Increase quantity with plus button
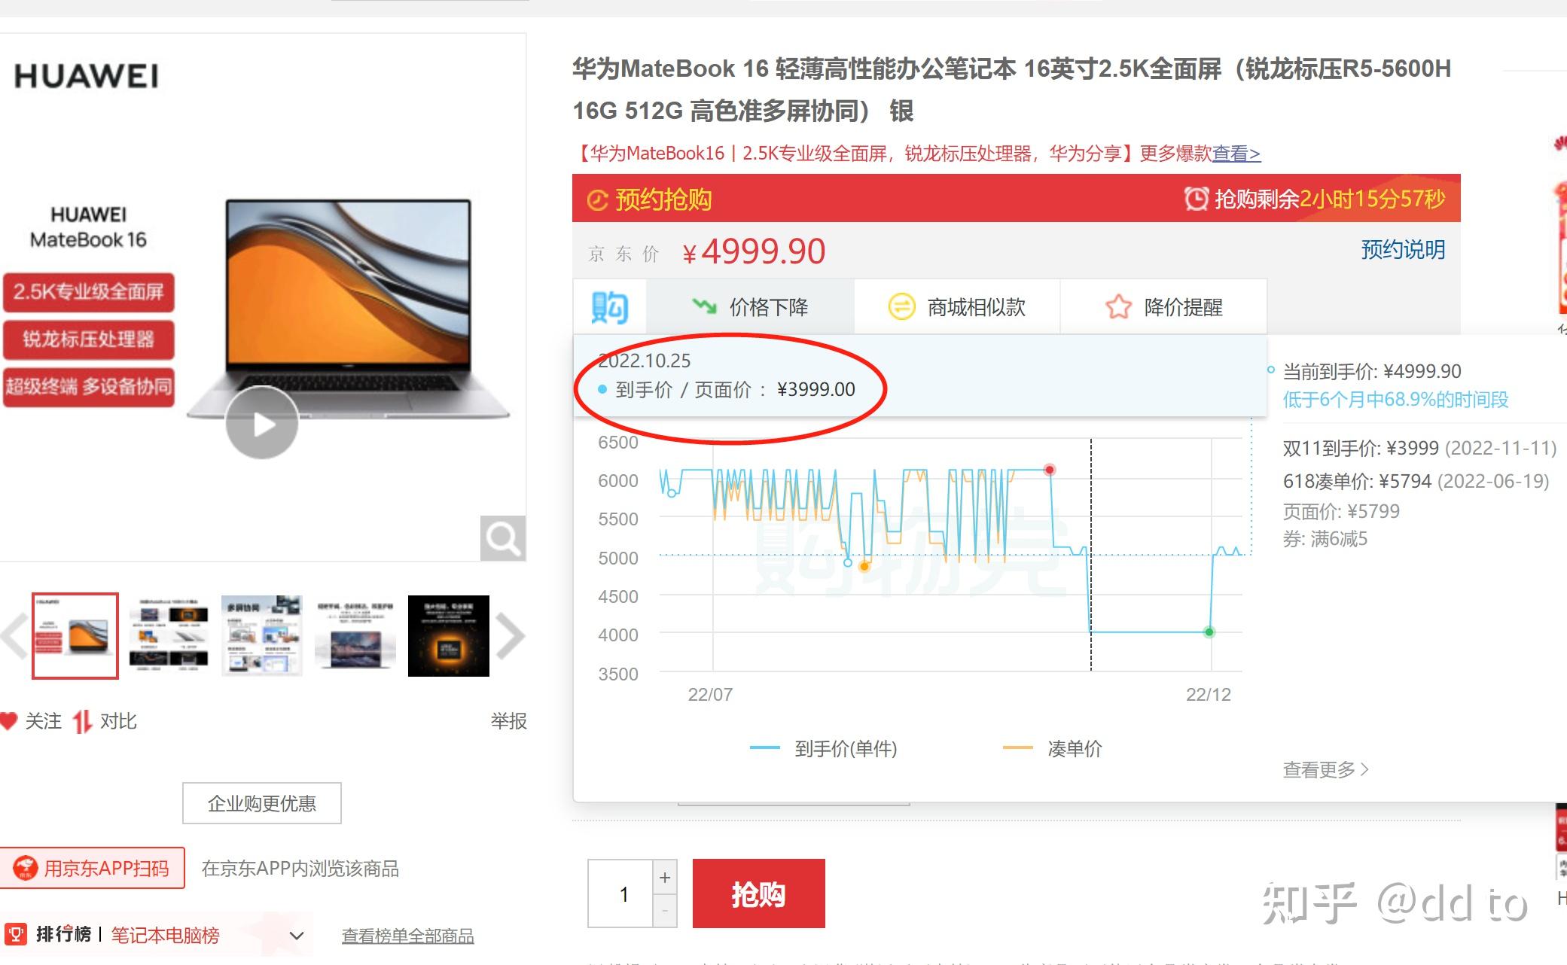 pyautogui.click(x=665, y=877)
